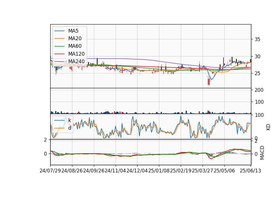Image resolution: width=279 pixels, height=201 pixels.
Task: Click the 35 price axis tick label
Action: (x=257, y=39)
